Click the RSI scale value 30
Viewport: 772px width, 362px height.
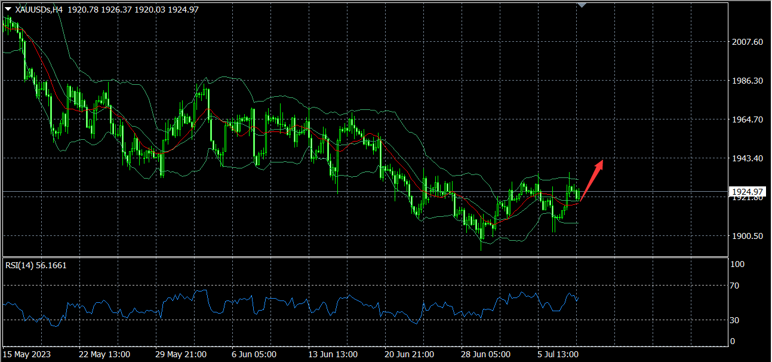[735, 320]
